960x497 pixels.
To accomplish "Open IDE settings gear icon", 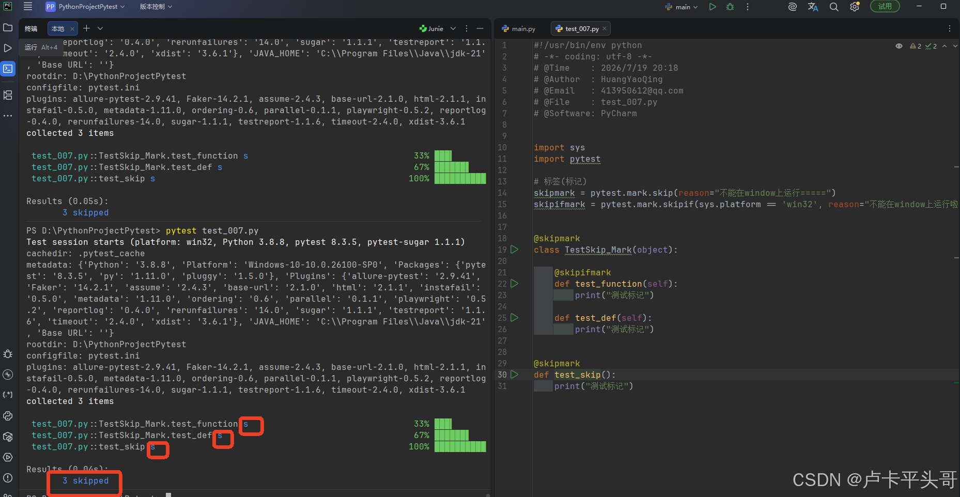I will pyautogui.click(x=855, y=7).
